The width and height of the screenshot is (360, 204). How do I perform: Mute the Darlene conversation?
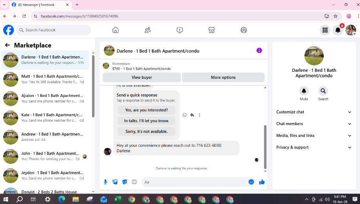click(304, 91)
